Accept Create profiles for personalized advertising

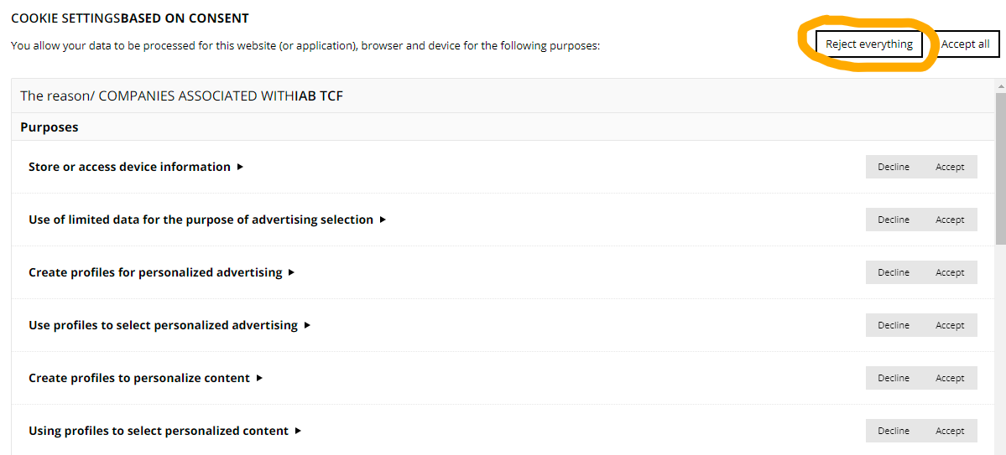tap(950, 272)
